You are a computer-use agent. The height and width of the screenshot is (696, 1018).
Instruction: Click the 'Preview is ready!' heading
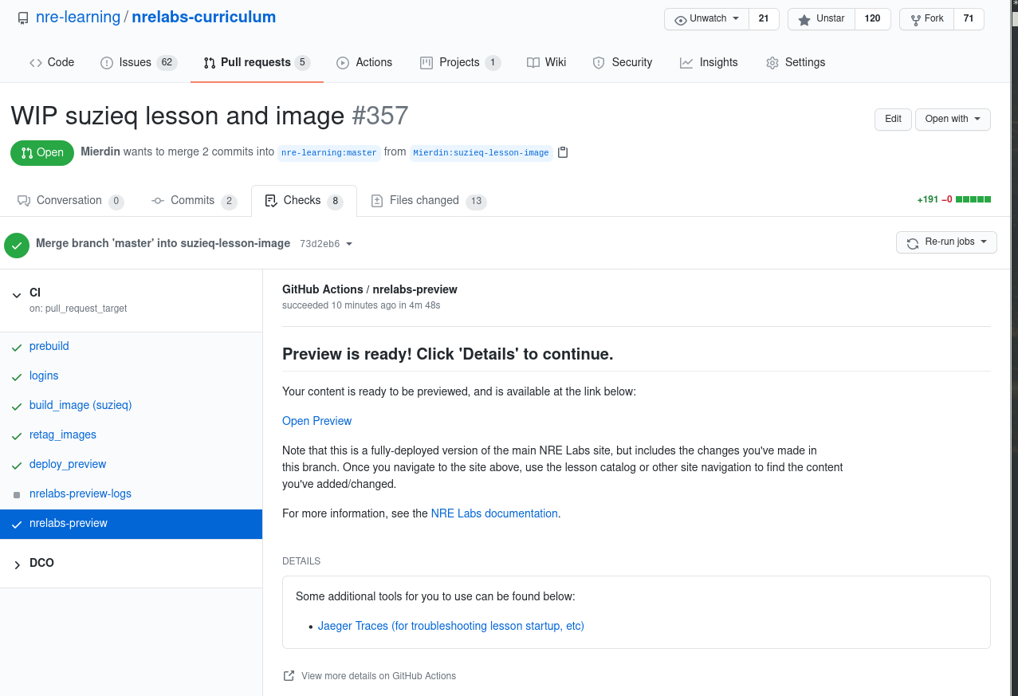click(x=448, y=354)
